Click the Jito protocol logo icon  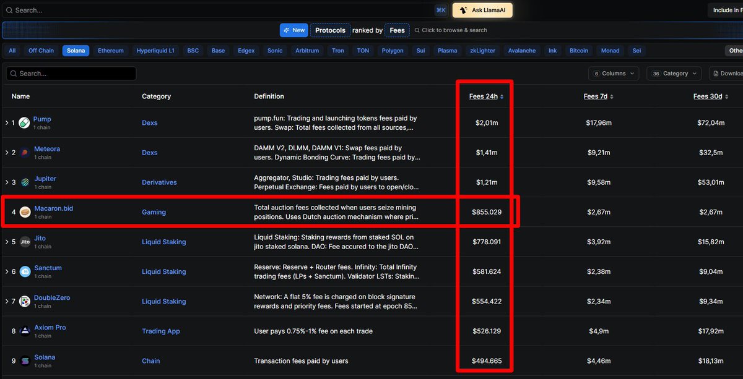[25, 242]
